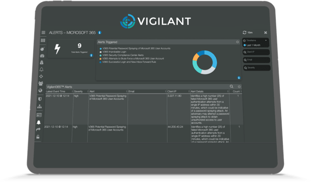Open the network hierarchy icon in sidebar
The height and width of the screenshot is (182, 311).
(40, 107)
